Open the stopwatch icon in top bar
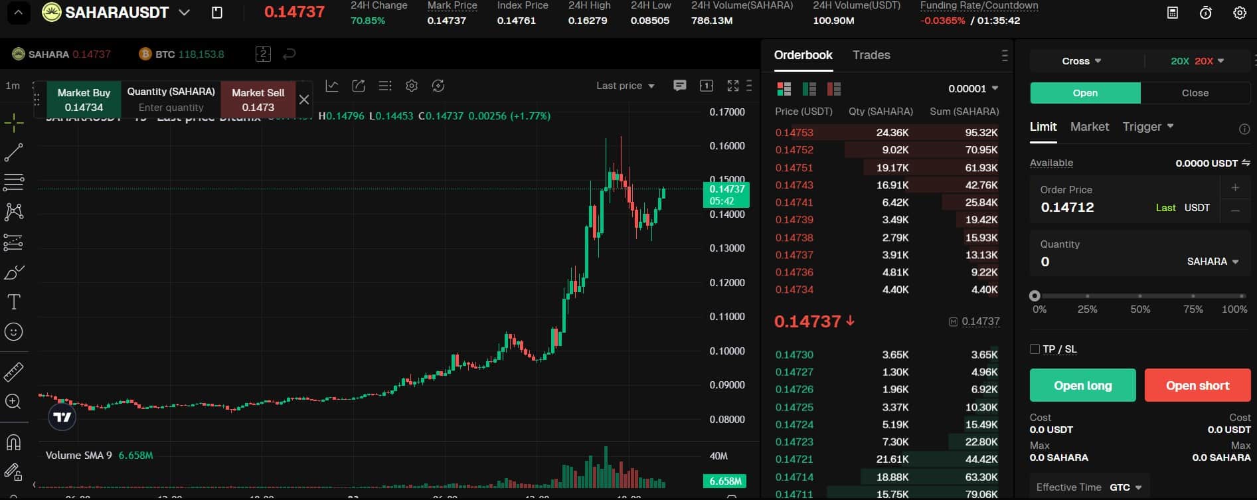Viewport: 1257px width, 500px height. (1206, 13)
